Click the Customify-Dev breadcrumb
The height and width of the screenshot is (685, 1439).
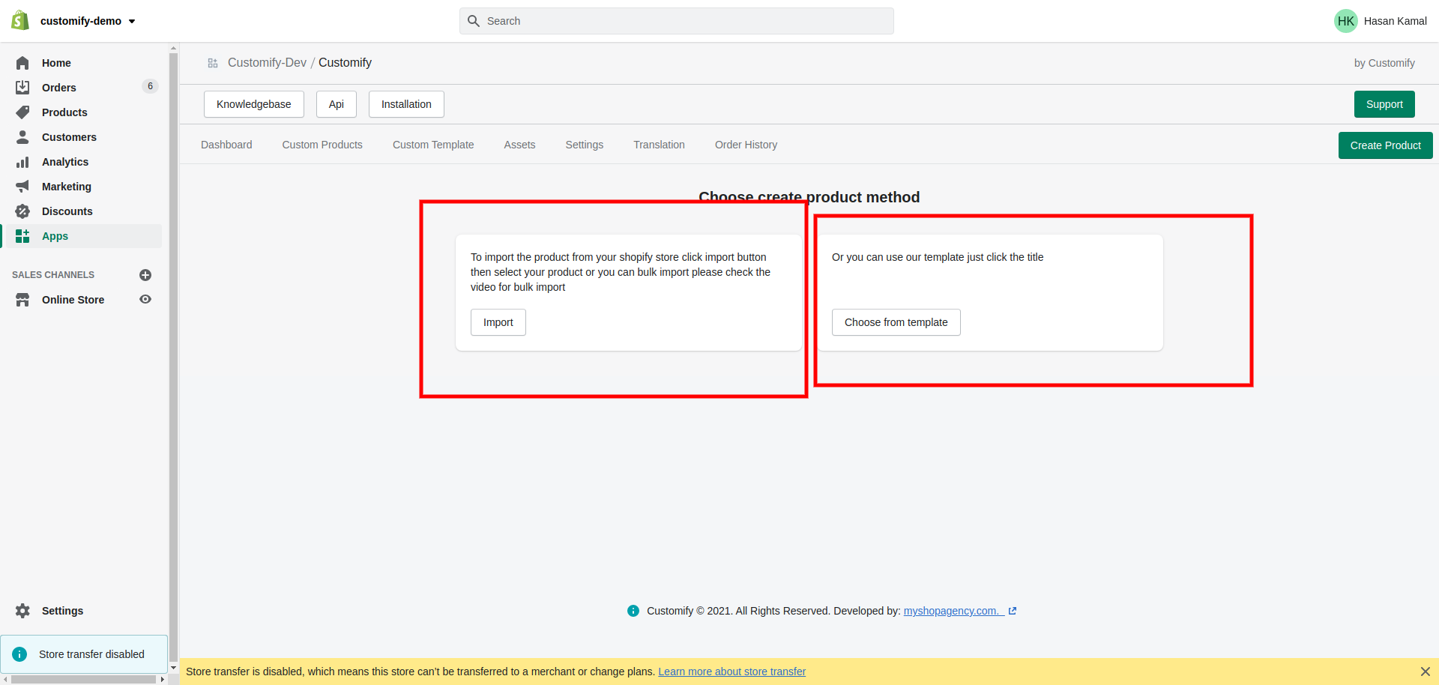click(x=267, y=63)
